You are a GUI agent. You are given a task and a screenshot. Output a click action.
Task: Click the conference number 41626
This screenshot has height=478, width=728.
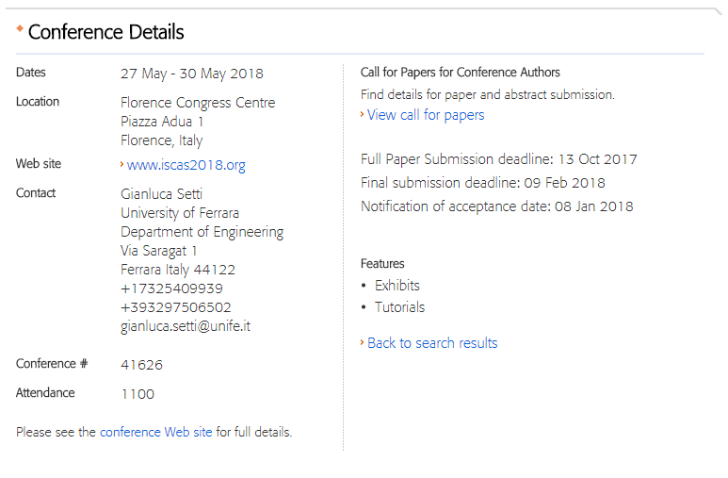[x=141, y=365]
